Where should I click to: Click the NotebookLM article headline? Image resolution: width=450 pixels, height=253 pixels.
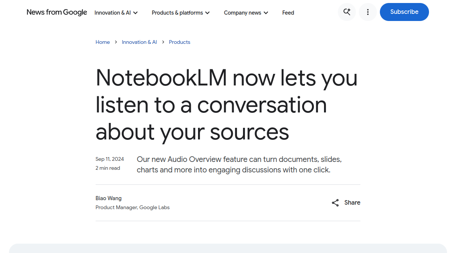click(x=226, y=105)
